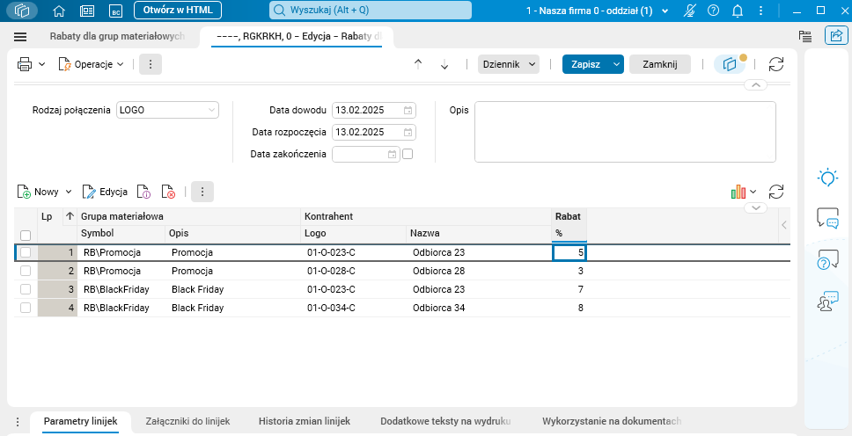This screenshot has width=852, height=436.
Task: Open the help question mark icon
Action: click(x=714, y=11)
